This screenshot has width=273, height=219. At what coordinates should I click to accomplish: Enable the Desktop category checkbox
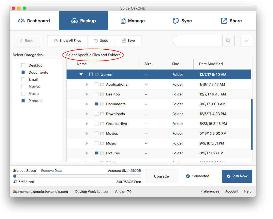[23, 65]
